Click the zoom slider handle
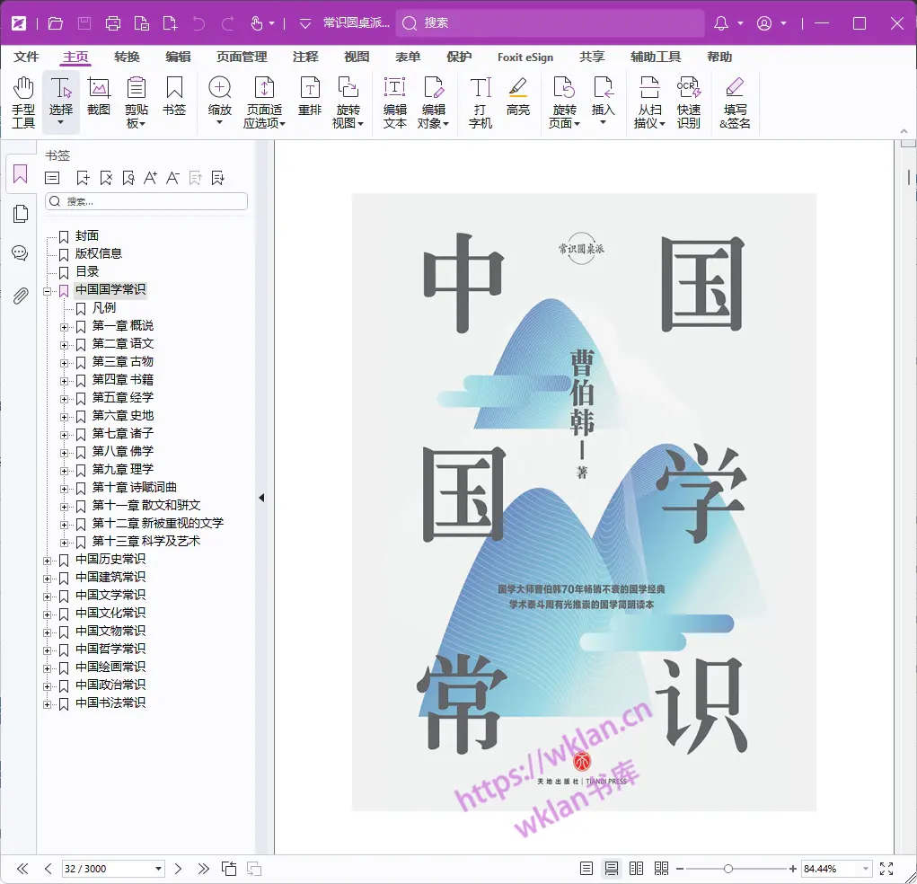917x884 pixels. 728,869
